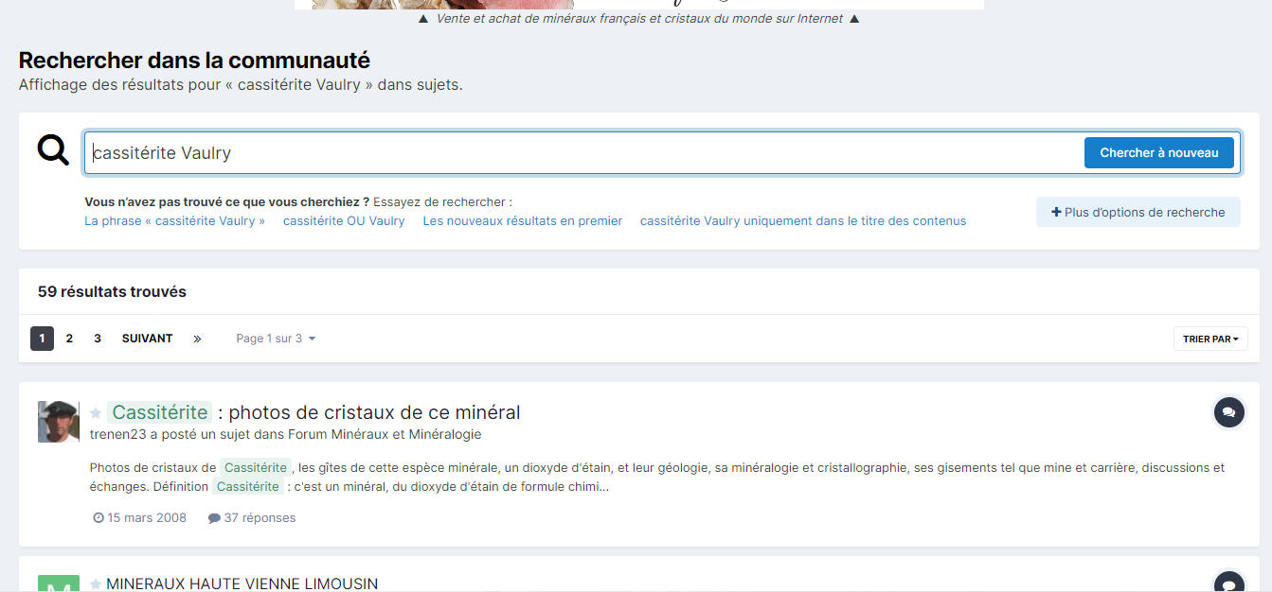Go to results page 2

pyautogui.click(x=69, y=339)
